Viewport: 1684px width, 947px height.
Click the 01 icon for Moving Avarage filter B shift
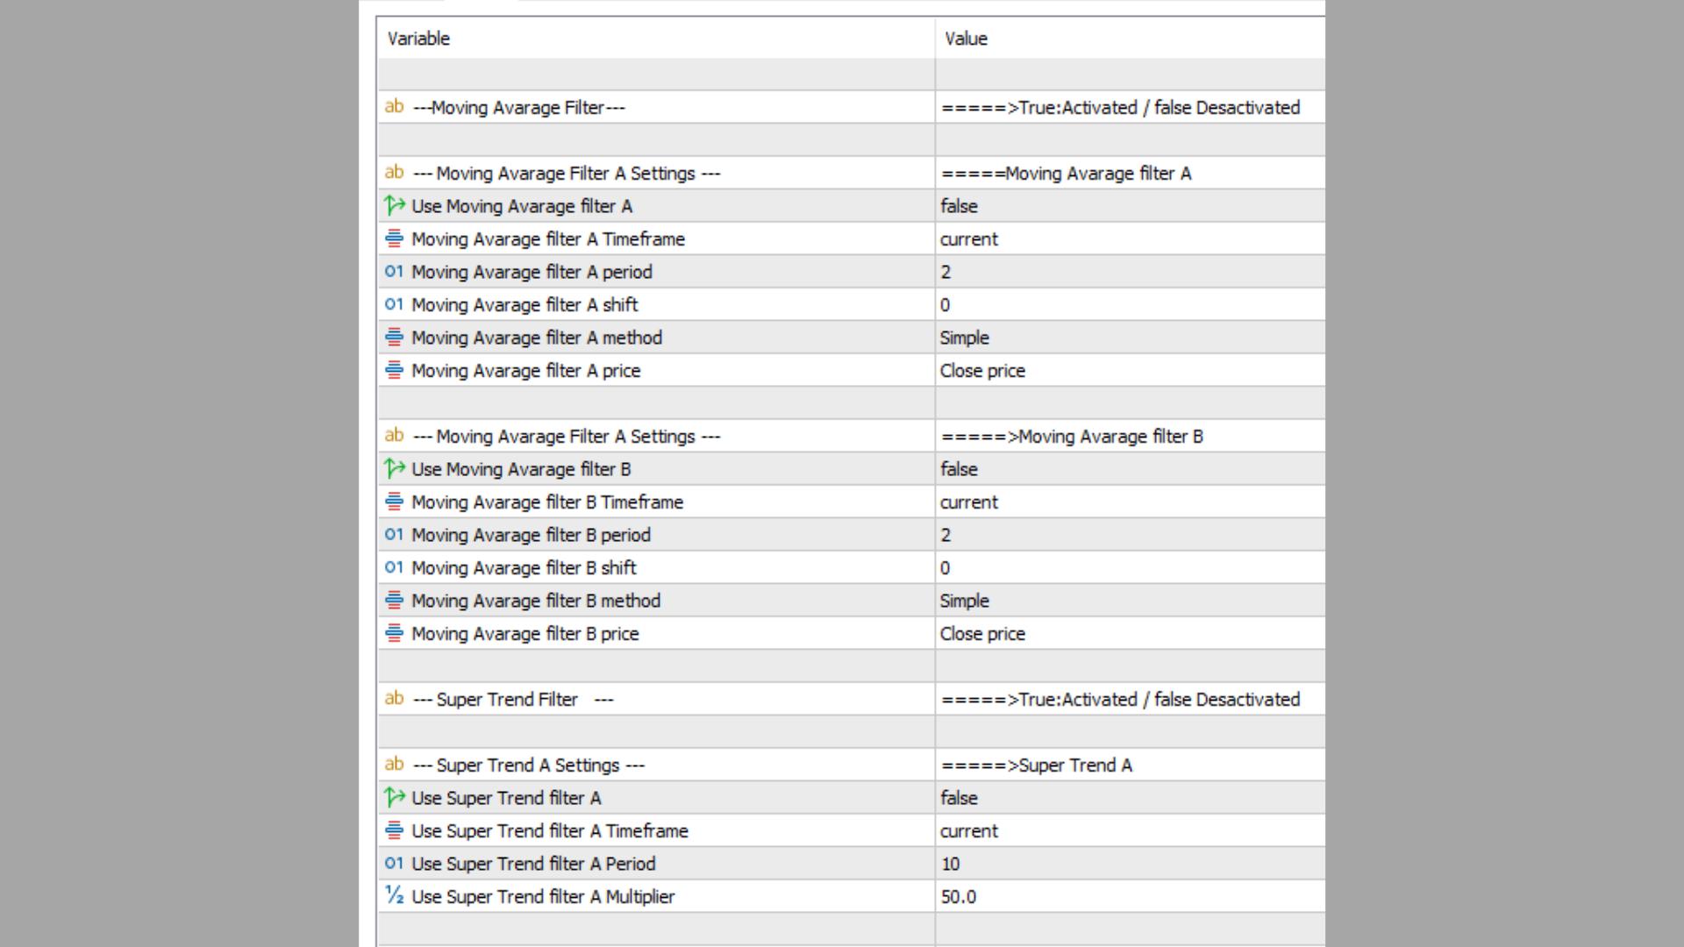(x=394, y=567)
